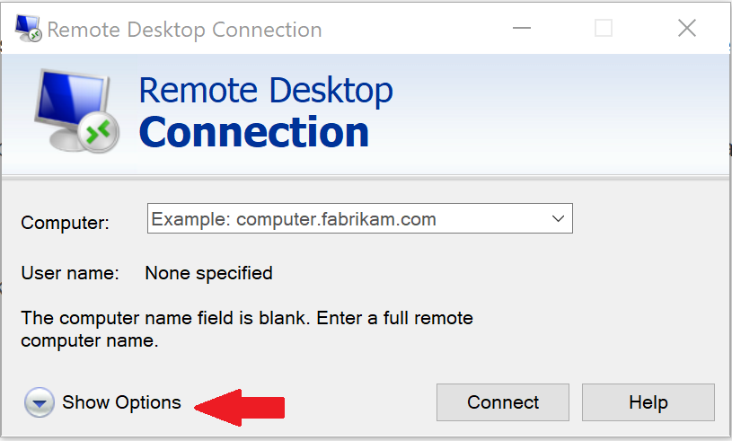Click the "Remote Desktop" banner heading
The height and width of the screenshot is (441, 732).
point(266,91)
